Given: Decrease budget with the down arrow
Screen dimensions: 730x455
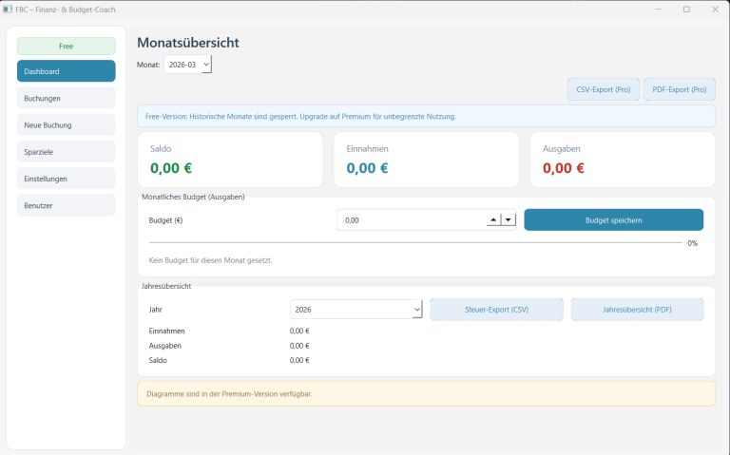Looking at the screenshot, I should [508, 220].
